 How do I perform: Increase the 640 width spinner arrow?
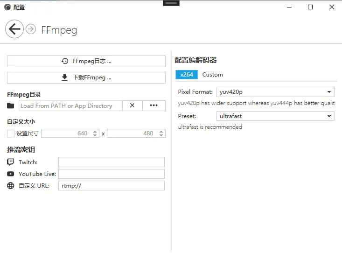[95, 132]
